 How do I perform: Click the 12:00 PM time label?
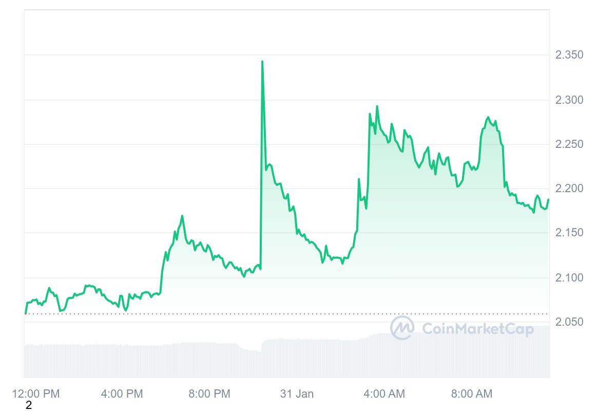pos(36,394)
